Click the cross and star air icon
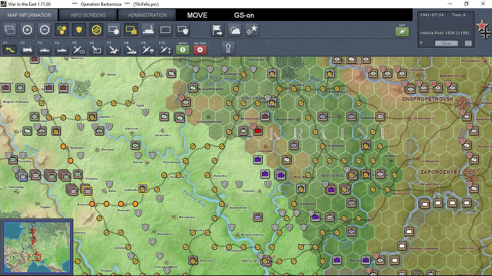The width and height of the screenshot is (492, 276). 252,30
